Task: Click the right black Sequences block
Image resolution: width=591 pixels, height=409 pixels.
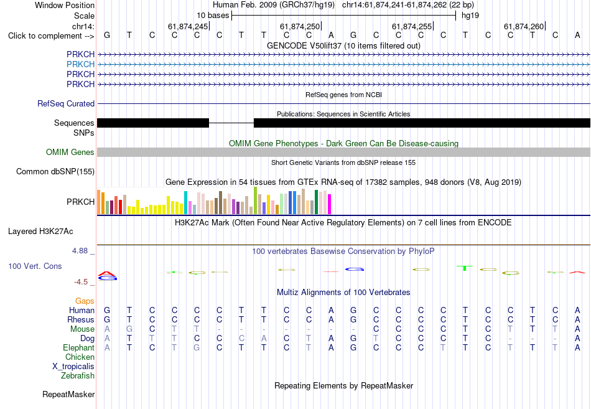Action: 422,123
